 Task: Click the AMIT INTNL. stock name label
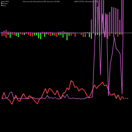tap(79, 2)
